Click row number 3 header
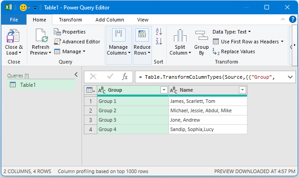Image resolution: width=299 pixels, height=178 pixels. coord(91,120)
